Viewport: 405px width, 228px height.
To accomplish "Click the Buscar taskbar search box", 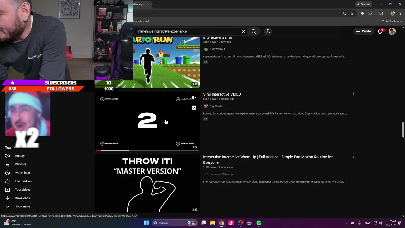I will [x=175, y=223].
